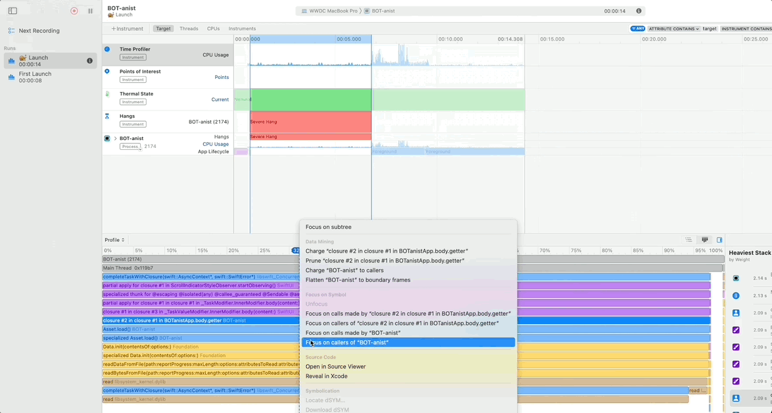
Task: Click the 00:20.000 mark on time ruler
Action: click(654, 39)
